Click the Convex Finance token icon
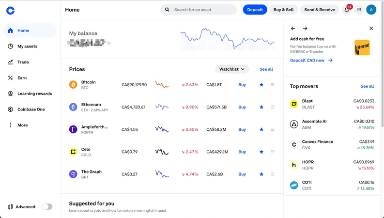Image resolution: width=384 pixels, height=218 pixels. point(294,145)
